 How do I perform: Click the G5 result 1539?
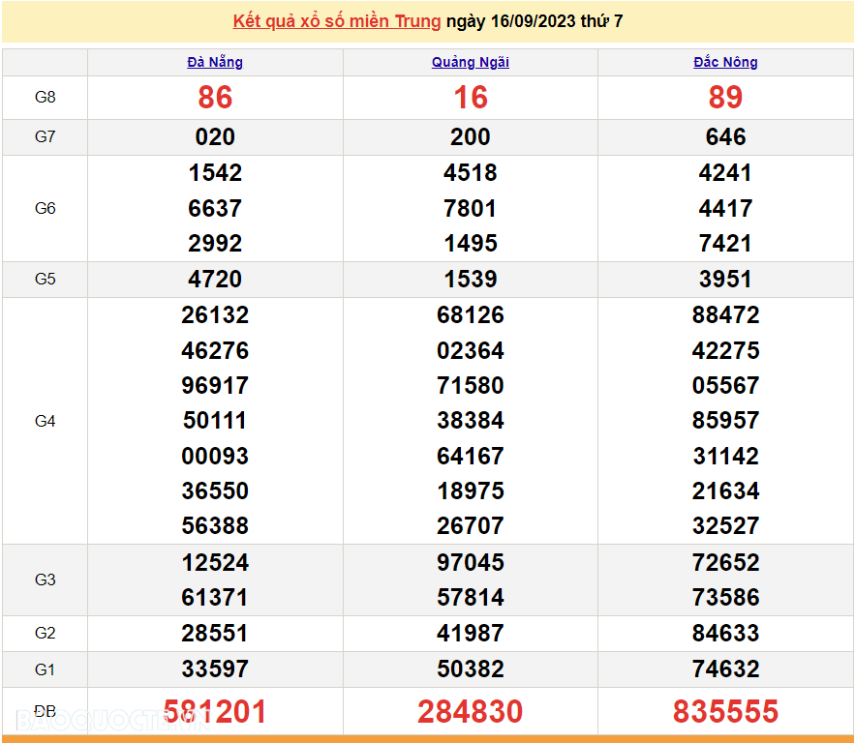(x=471, y=280)
